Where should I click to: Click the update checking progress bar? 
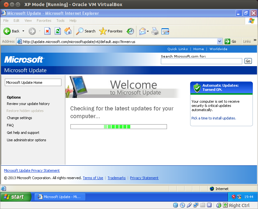119,126
